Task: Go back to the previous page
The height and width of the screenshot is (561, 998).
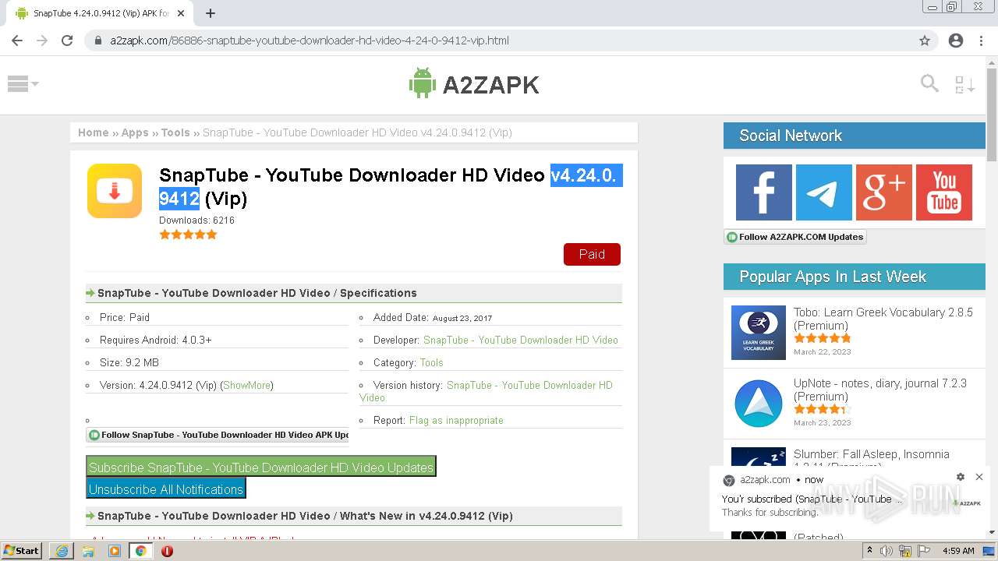Action: point(17,41)
